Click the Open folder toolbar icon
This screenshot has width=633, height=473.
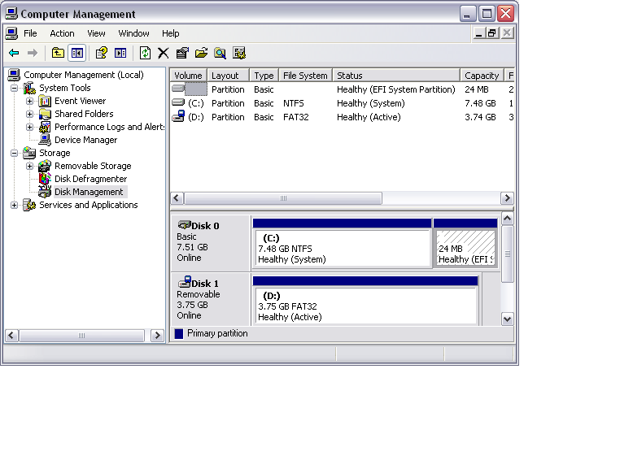click(201, 53)
